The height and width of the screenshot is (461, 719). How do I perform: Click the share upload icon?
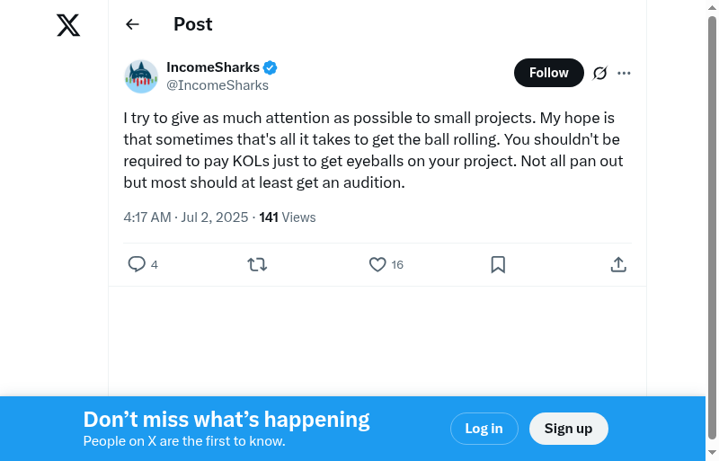(x=618, y=264)
